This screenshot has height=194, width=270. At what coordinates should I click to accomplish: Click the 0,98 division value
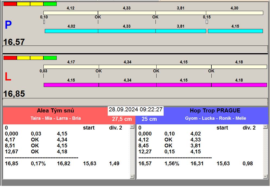point(248,163)
